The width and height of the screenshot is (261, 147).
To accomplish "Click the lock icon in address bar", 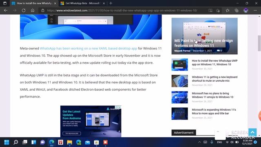I will tap(43, 10).
